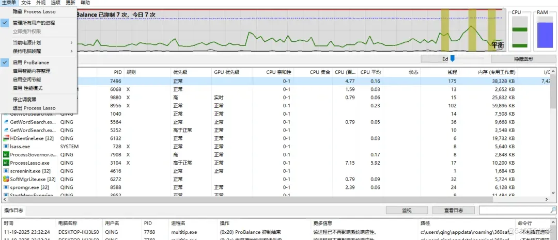Sort log by the 用户名 column header

122,223
